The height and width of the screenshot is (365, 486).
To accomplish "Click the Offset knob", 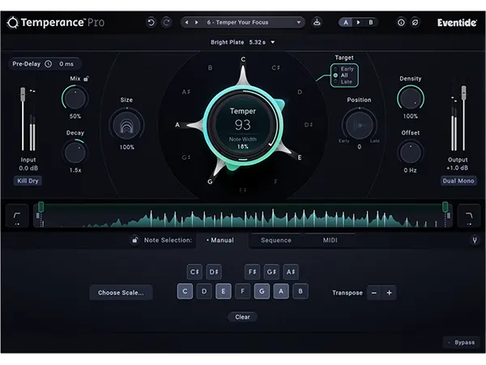I will pyautogui.click(x=411, y=152).
